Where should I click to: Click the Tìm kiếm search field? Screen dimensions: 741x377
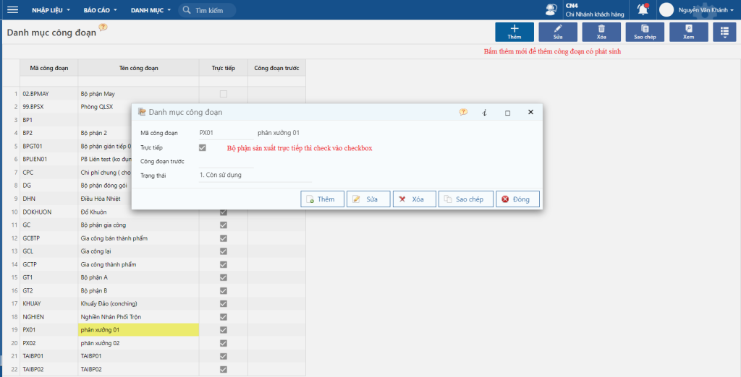pos(208,10)
